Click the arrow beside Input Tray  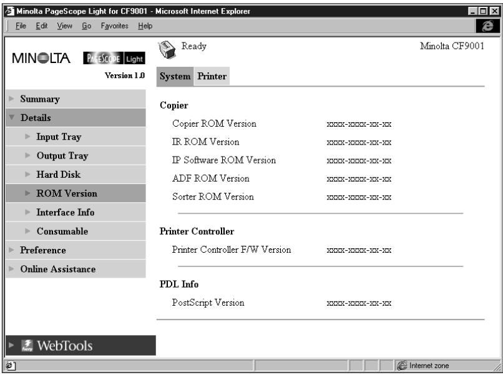pyautogui.click(x=27, y=136)
